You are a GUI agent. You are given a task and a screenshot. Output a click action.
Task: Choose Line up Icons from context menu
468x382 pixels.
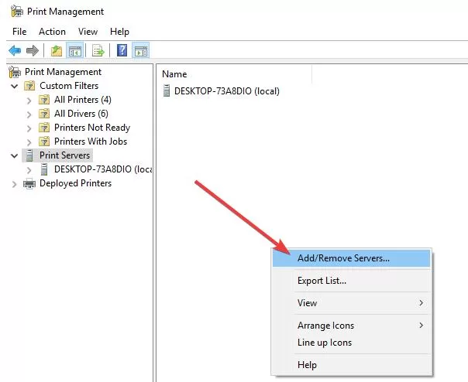351,343
